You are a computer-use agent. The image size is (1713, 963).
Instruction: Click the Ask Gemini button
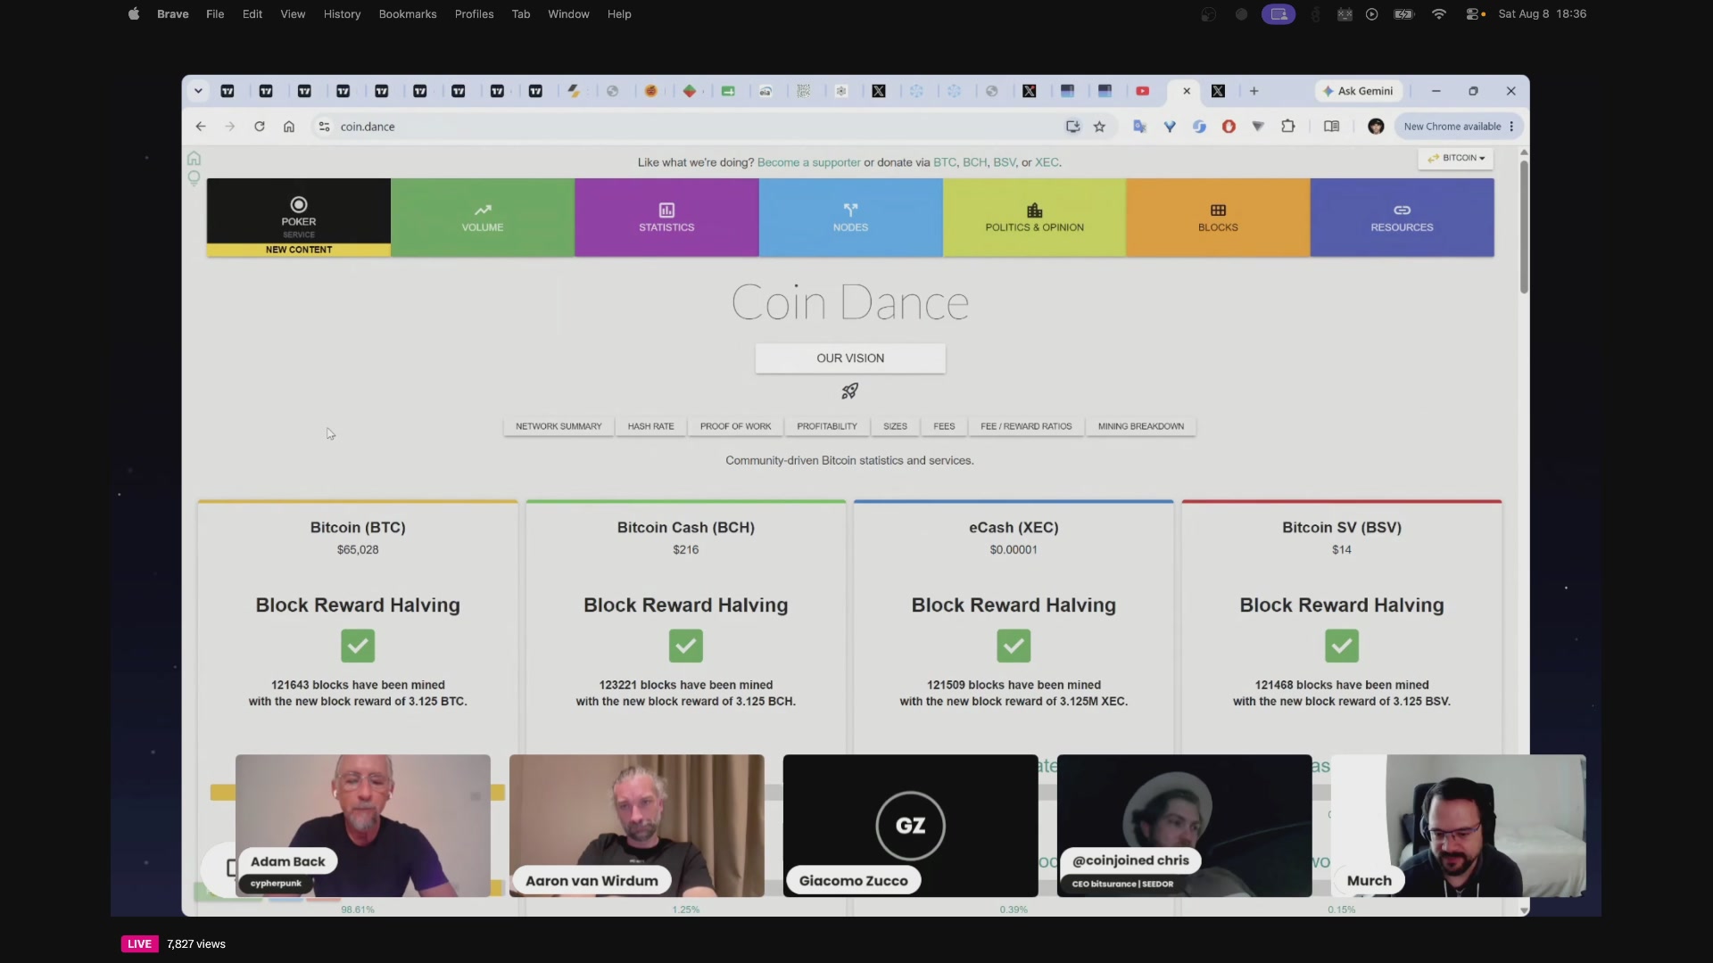tap(1358, 91)
